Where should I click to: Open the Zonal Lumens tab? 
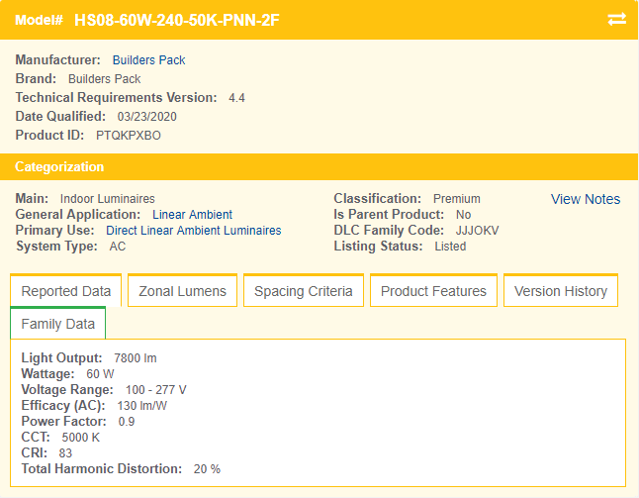[x=183, y=291]
